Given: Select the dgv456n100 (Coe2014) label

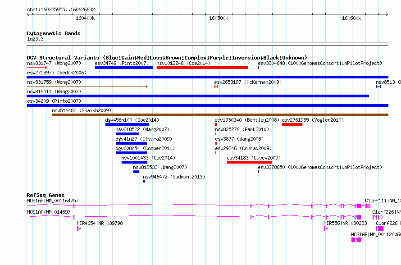Looking at the screenshot, I should pyautogui.click(x=132, y=120).
